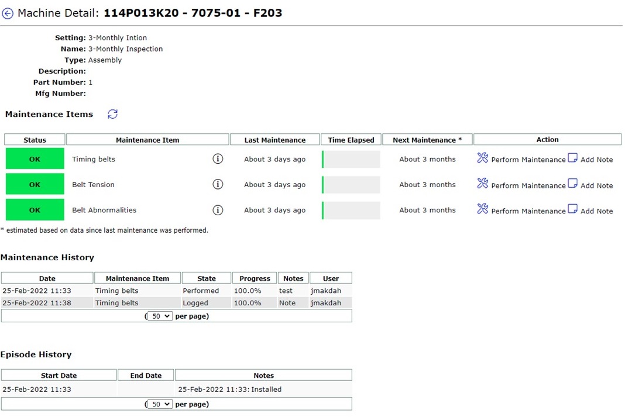This screenshot has height=417, width=625.
Task: Click note icon in Belt Abnormalities row
Action: [x=573, y=209]
